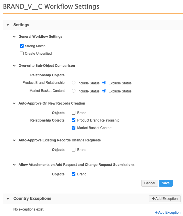Viewport: 183px width, 216px height.
Task: Collapse Auto-Approve On New Records Creation
Action: 14,103
